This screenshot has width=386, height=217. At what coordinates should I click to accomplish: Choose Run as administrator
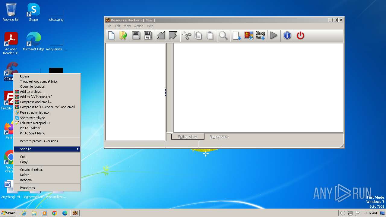click(x=47, y=112)
